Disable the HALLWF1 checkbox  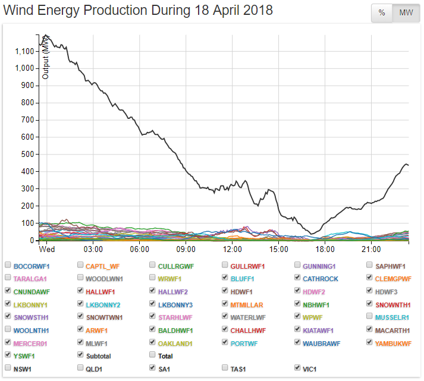tap(81, 291)
